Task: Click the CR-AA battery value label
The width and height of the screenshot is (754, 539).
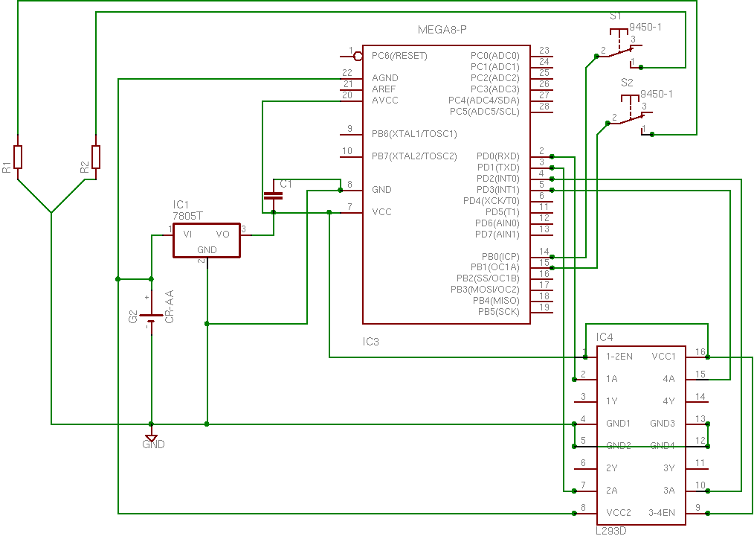Action: coord(169,307)
